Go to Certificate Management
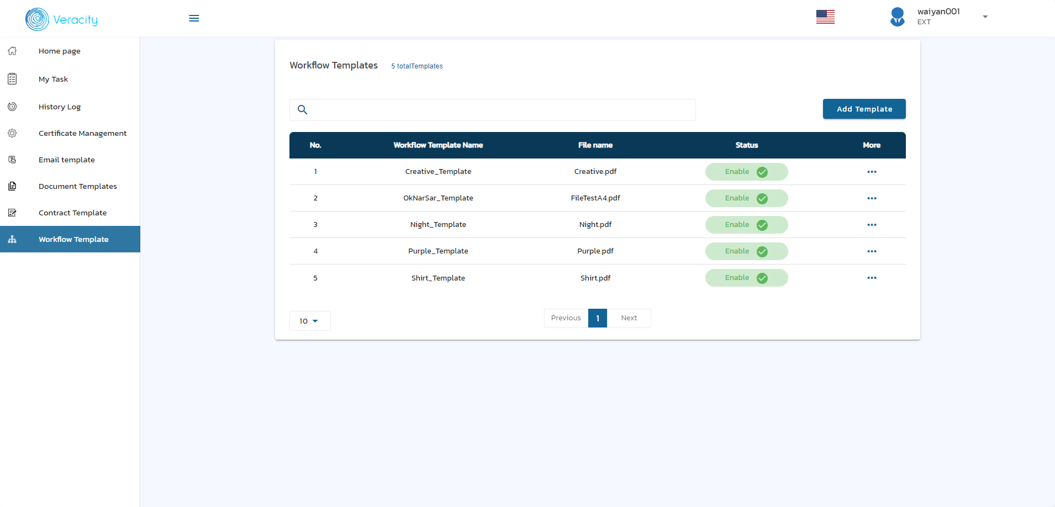Viewport: 1055px width, 507px height. click(x=82, y=133)
